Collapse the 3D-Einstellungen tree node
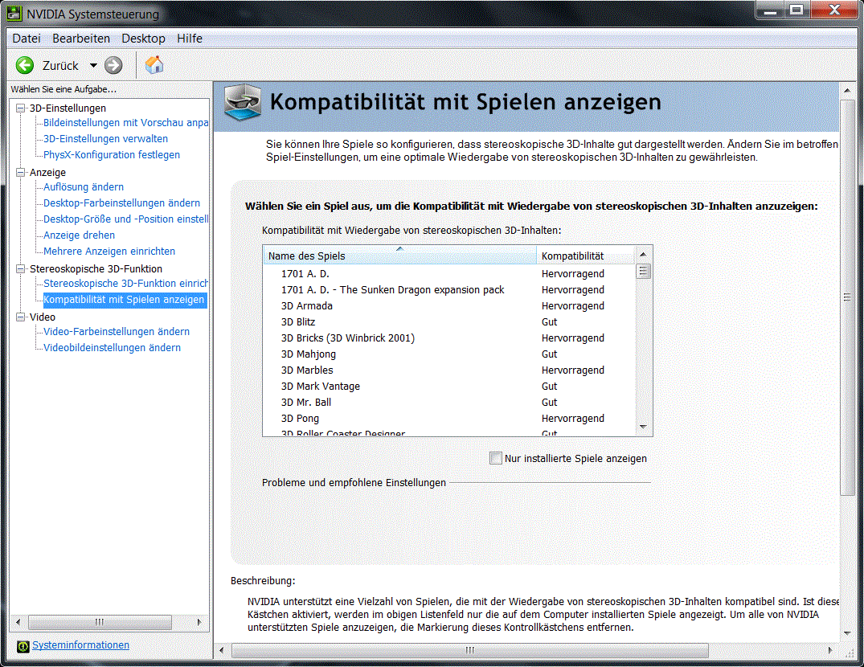Image resolution: width=864 pixels, height=667 pixels. (x=21, y=108)
